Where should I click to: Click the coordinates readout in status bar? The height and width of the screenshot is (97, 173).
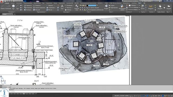tap(121, 96)
